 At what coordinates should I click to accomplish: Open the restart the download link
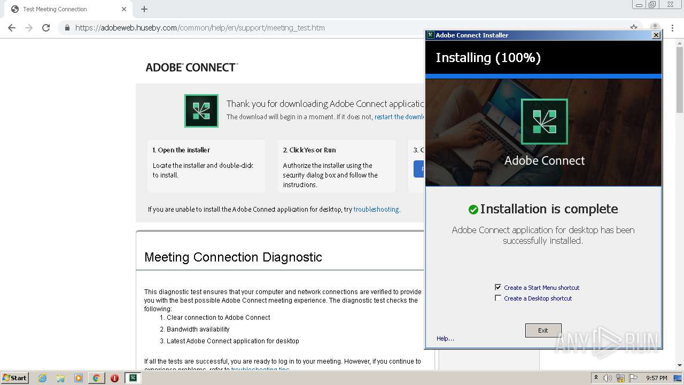[x=399, y=117]
